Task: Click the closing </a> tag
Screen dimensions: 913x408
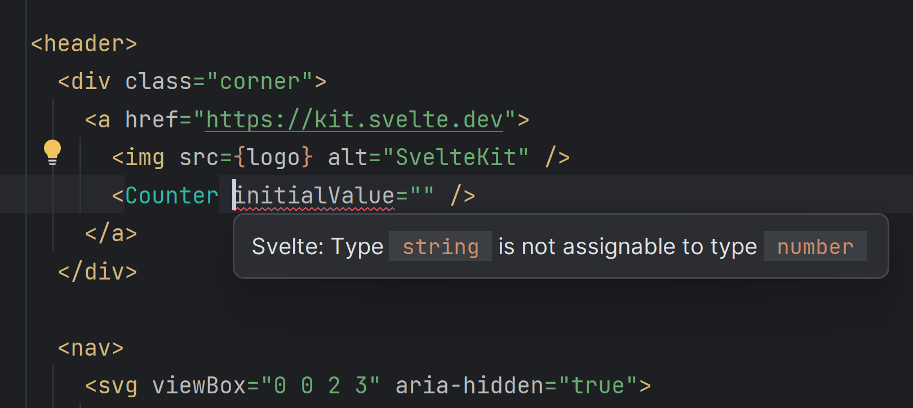Action: pyautogui.click(x=111, y=233)
